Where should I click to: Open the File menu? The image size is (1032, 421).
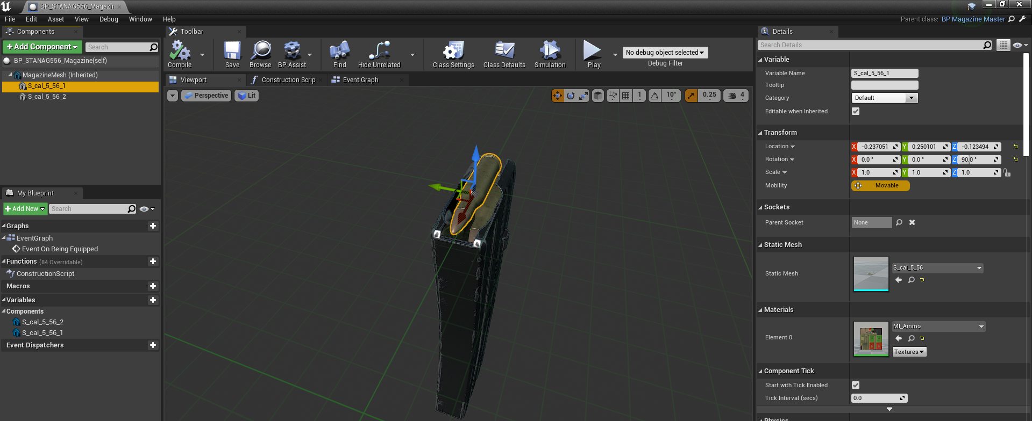[10, 19]
